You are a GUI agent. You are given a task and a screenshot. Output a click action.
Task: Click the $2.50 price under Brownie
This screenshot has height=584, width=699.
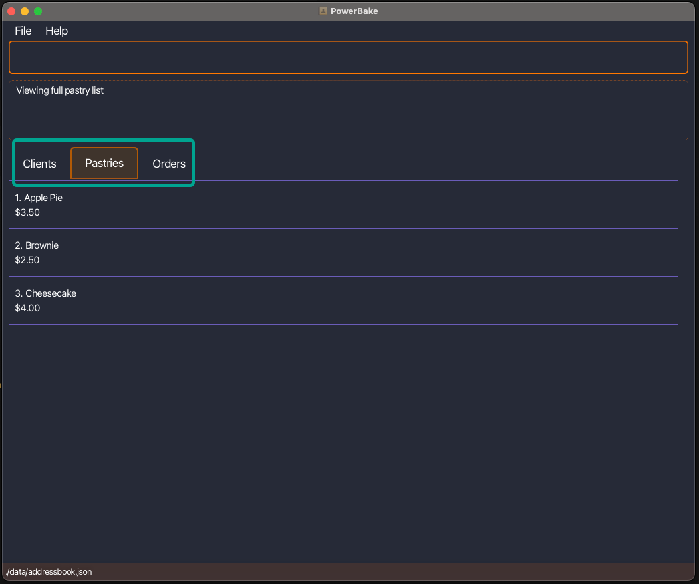pyautogui.click(x=27, y=259)
